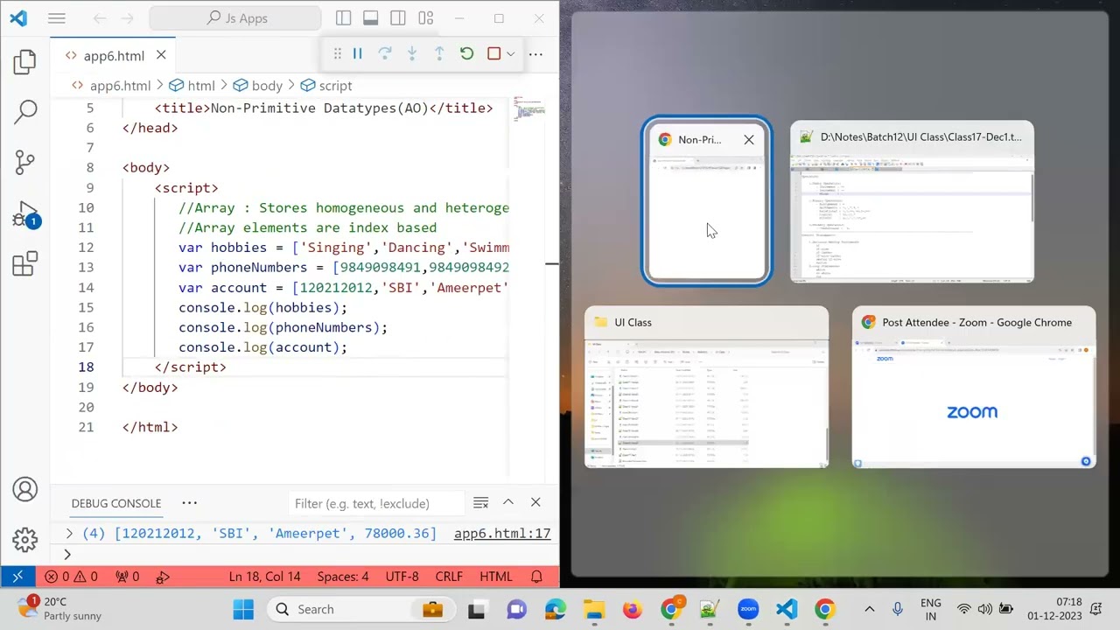Open the Extensions view
The width and height of the screenshot is (1120, 630).
tap(25, 263)
